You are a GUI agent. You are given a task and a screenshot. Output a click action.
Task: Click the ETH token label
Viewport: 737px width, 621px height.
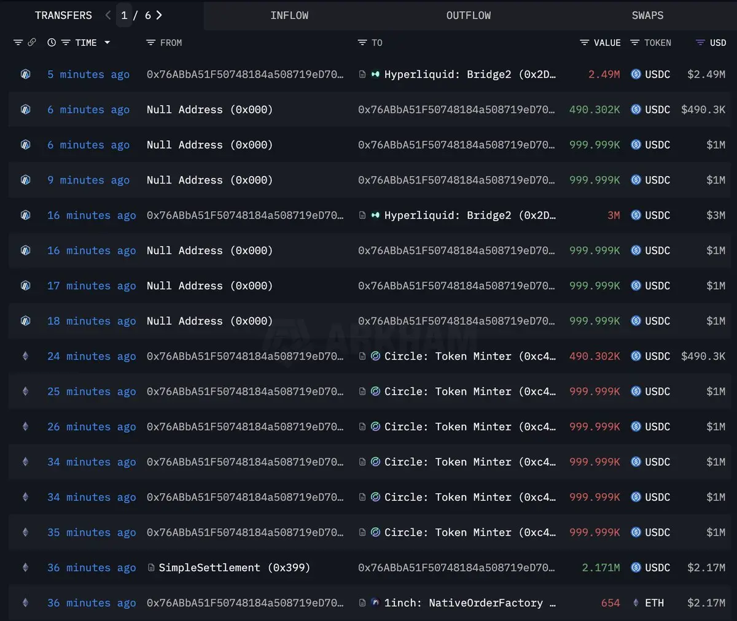(654, 603)
